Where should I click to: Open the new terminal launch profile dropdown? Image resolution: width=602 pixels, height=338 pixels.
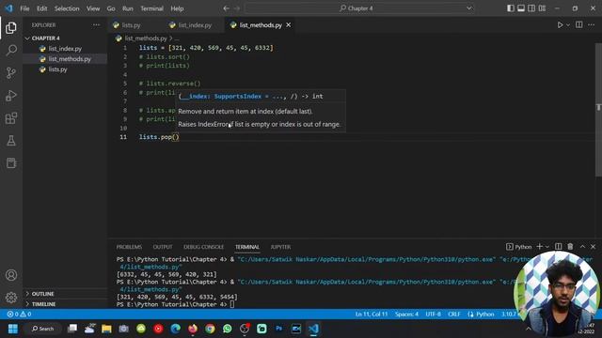coord(547,247)
